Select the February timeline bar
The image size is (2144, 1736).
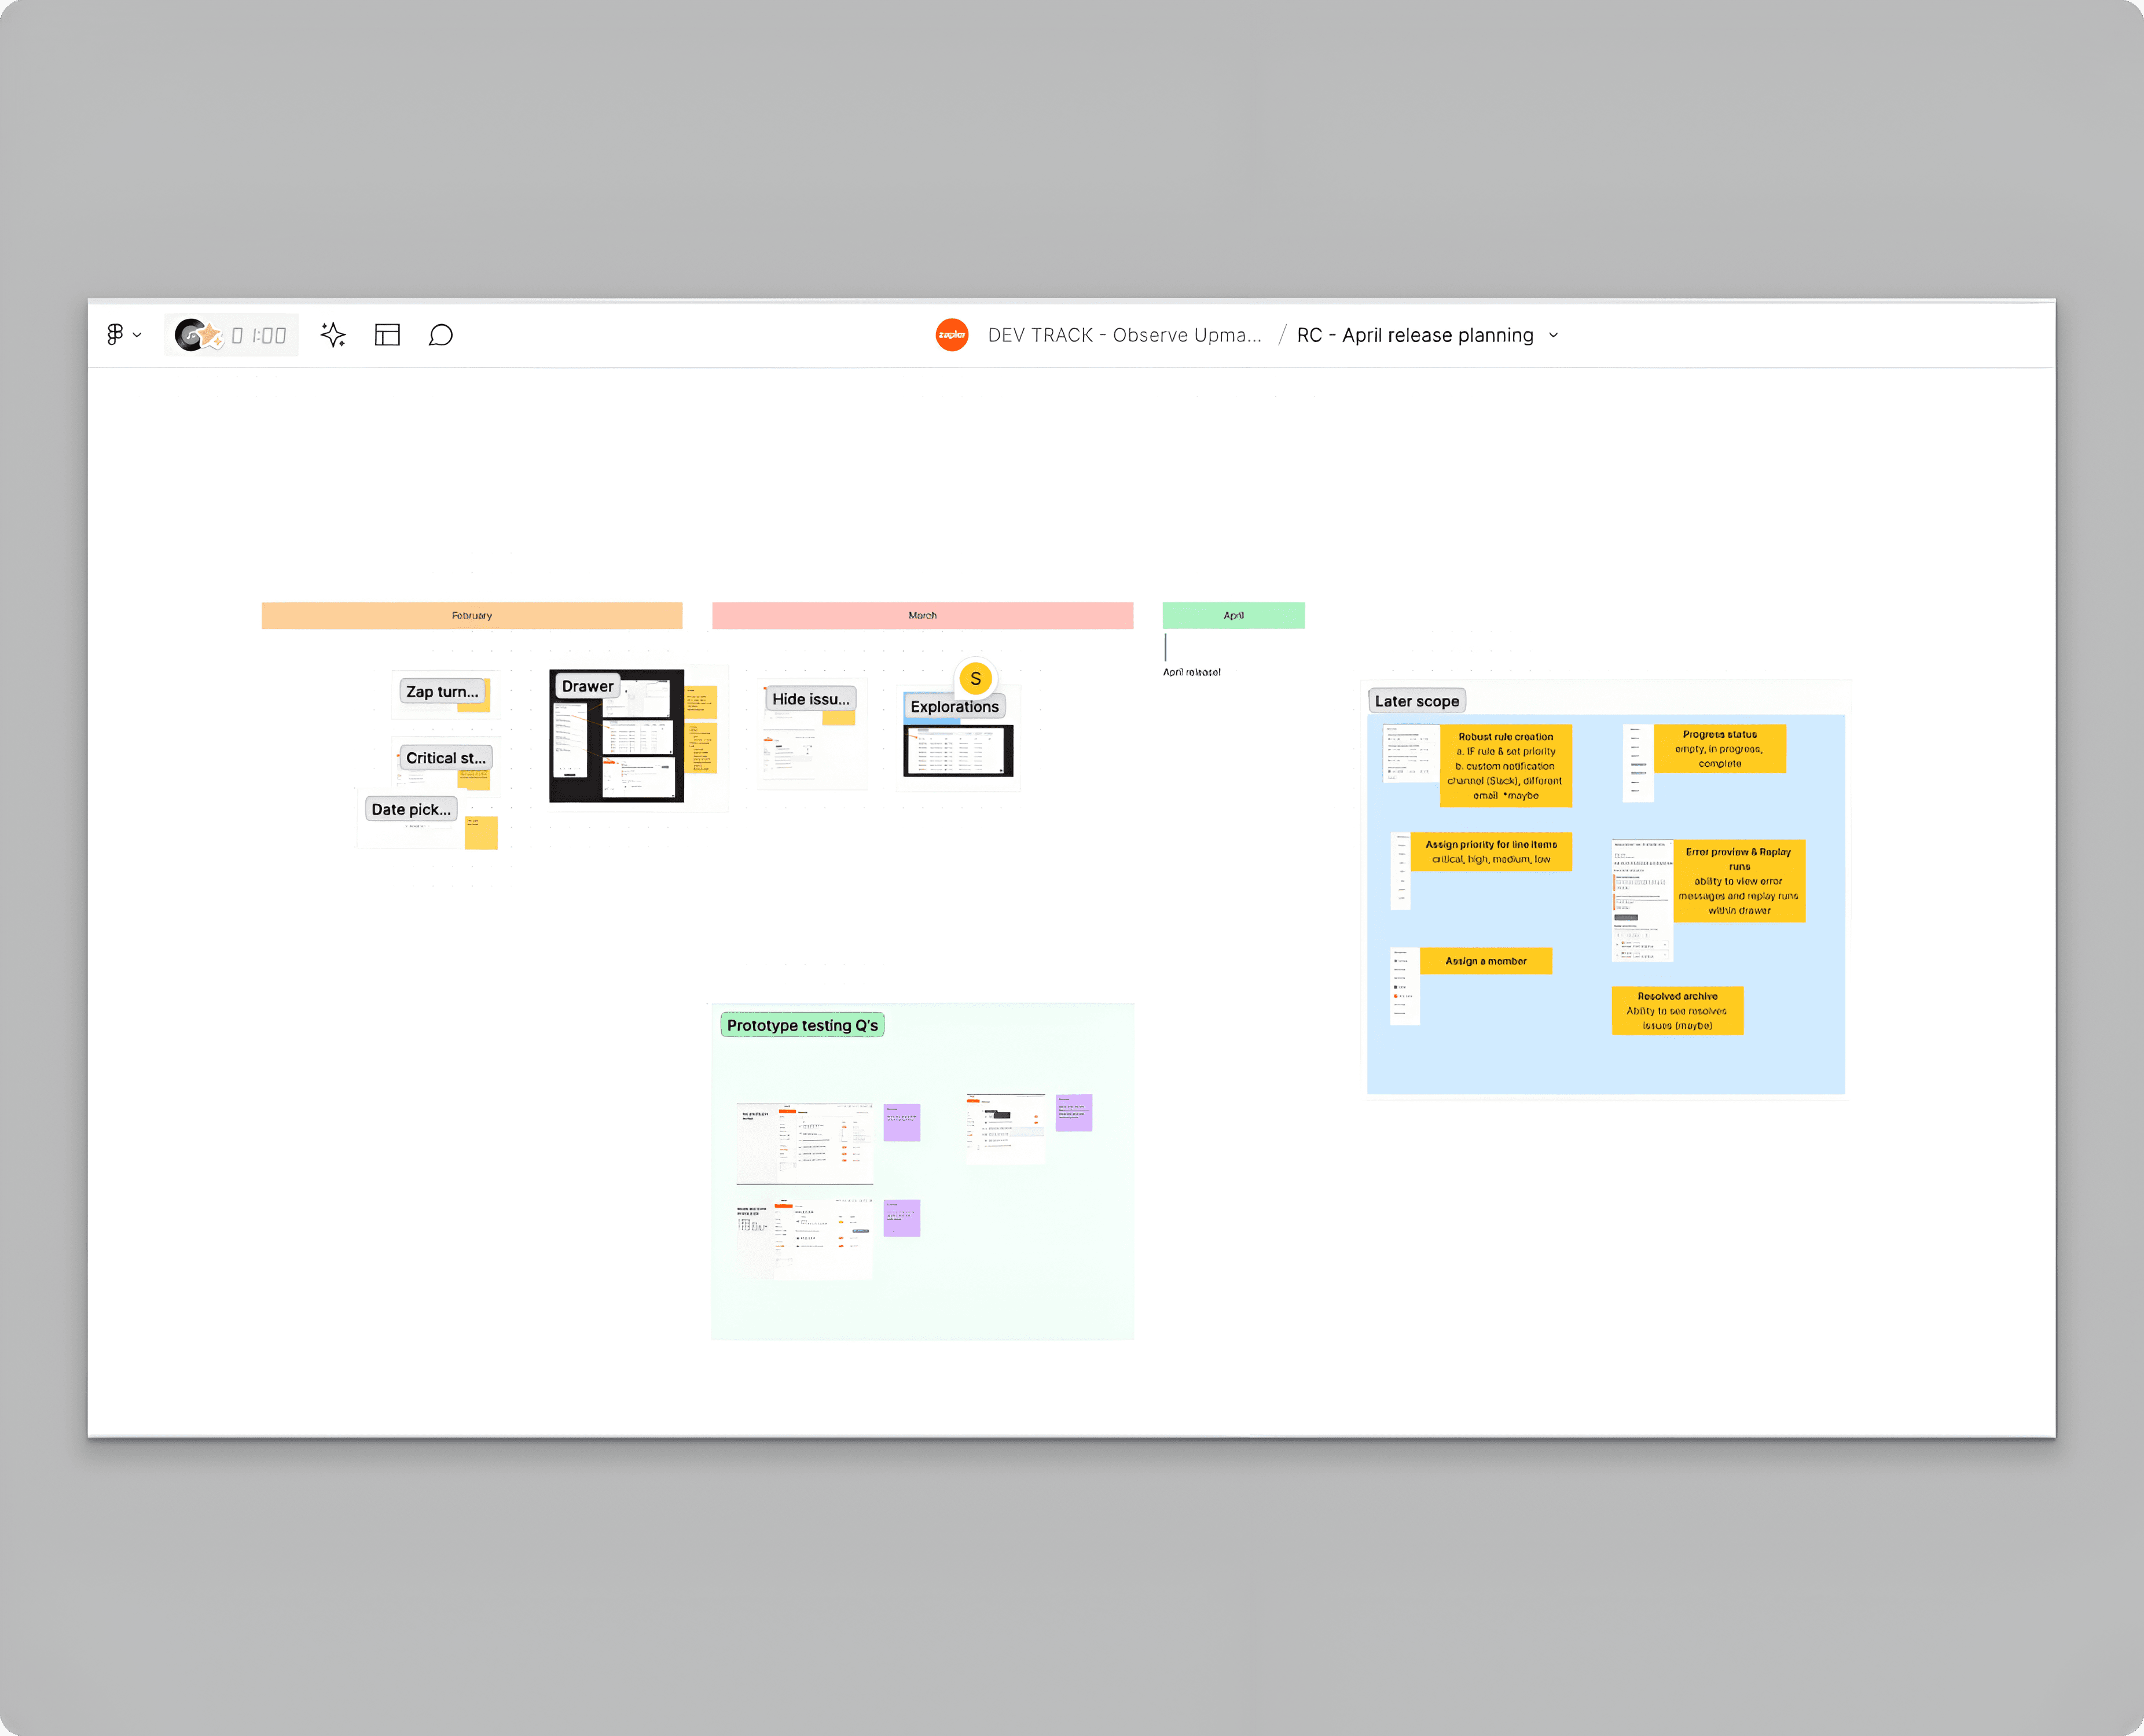tap(471, 616)
